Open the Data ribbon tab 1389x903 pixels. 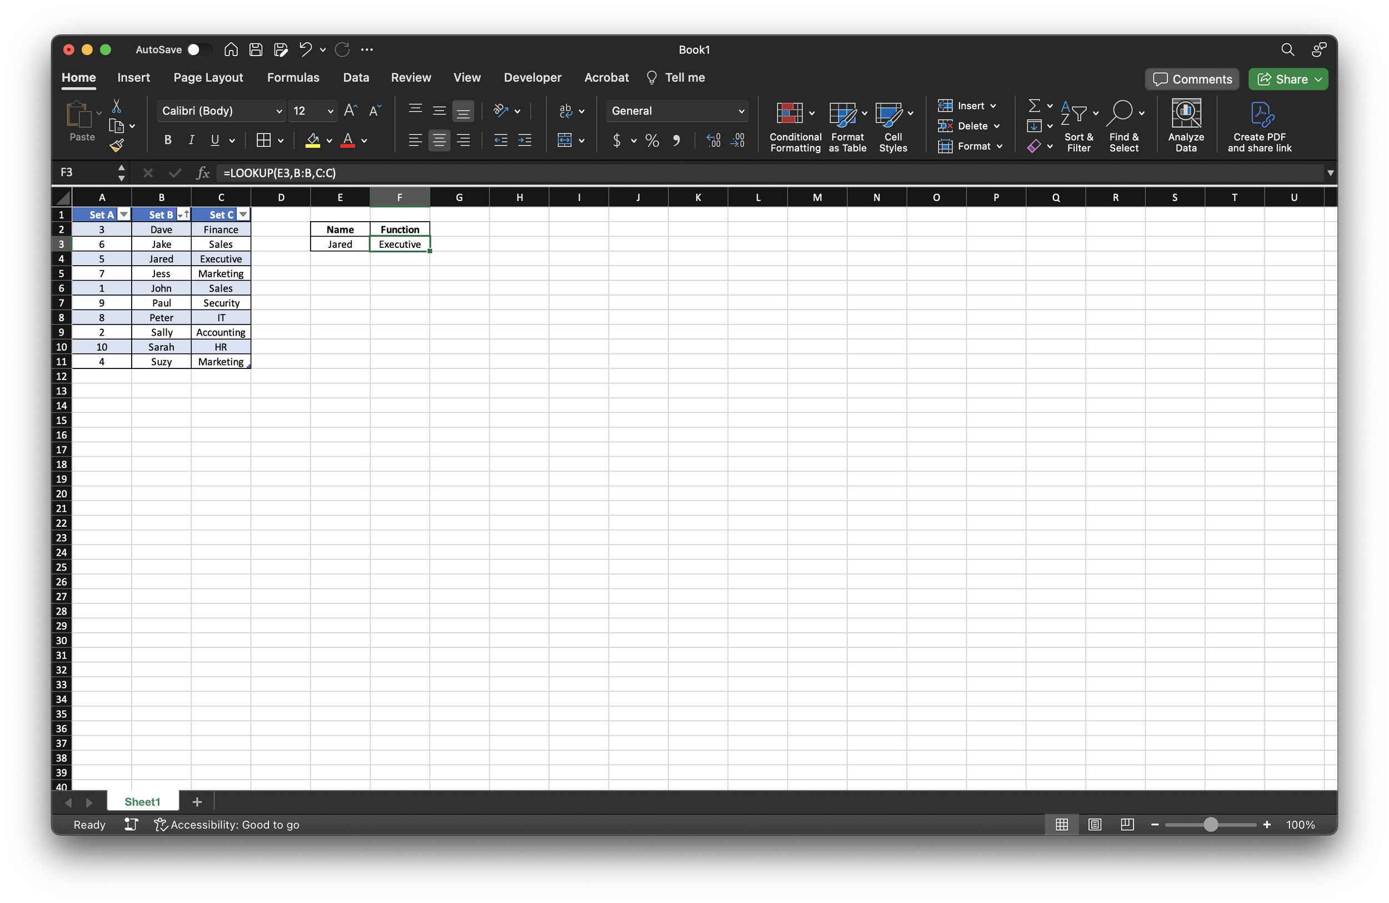coord(356,78)
